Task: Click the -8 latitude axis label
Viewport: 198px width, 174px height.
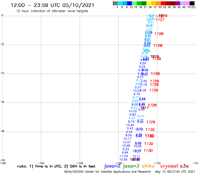Action: tap(2, 131)
